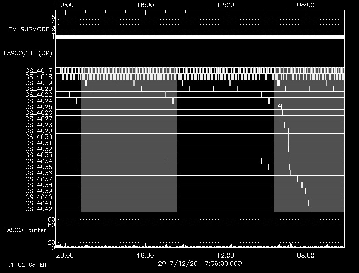
Task: Select the 2017/12/26 17:36:00.000 timestamp
Action: 200,264
